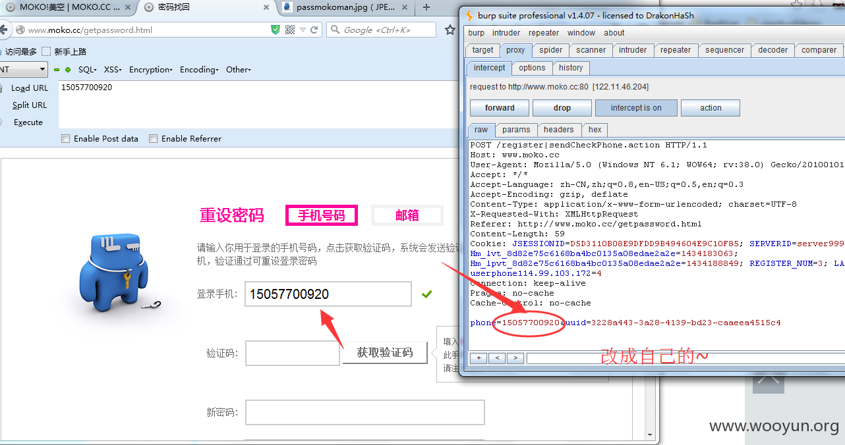Click the search magnifier icon in Google box
This screenshot has width=845, height=445.
335,30
